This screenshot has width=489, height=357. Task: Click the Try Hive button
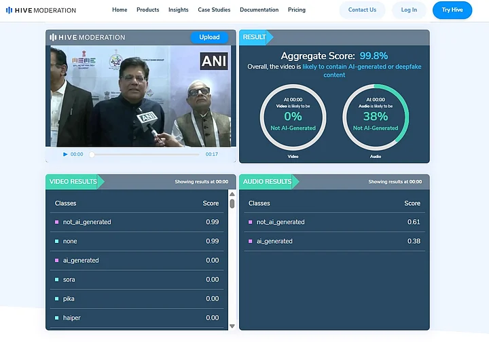tap(452, 10)
